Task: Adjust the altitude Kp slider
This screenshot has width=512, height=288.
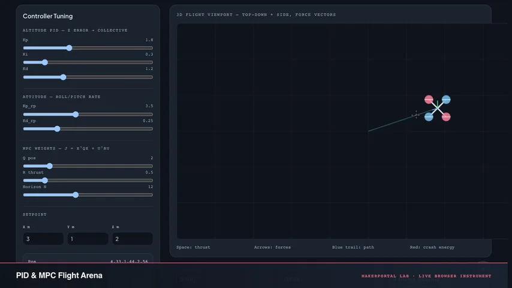Action: (x=88, y=48)
